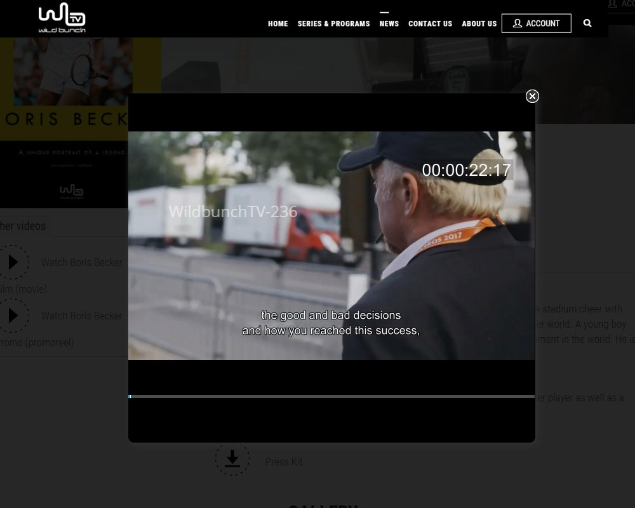Play the Boris Becker promo (promoreel) video
The width and height of the screenshot is (635, 508).
tap(13, 316)
